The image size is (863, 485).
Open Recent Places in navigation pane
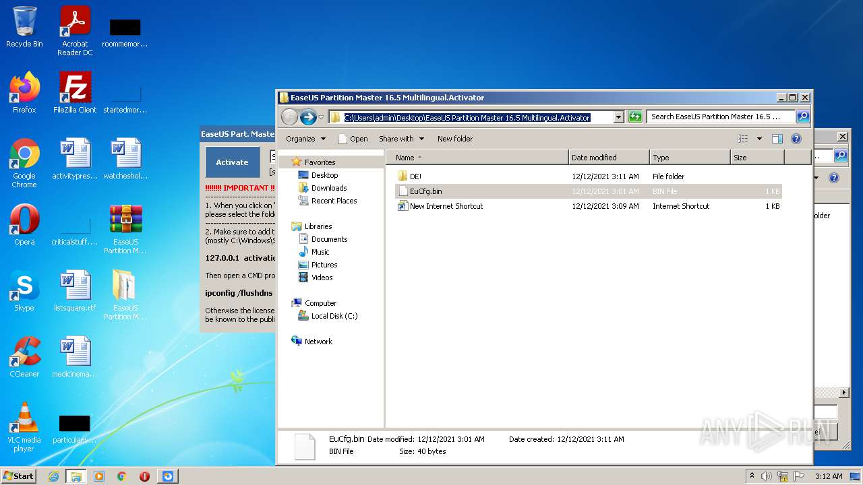(x=334, y=201)
